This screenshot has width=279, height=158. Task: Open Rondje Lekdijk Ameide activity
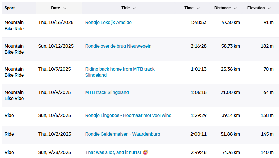(x=108, y=22)
